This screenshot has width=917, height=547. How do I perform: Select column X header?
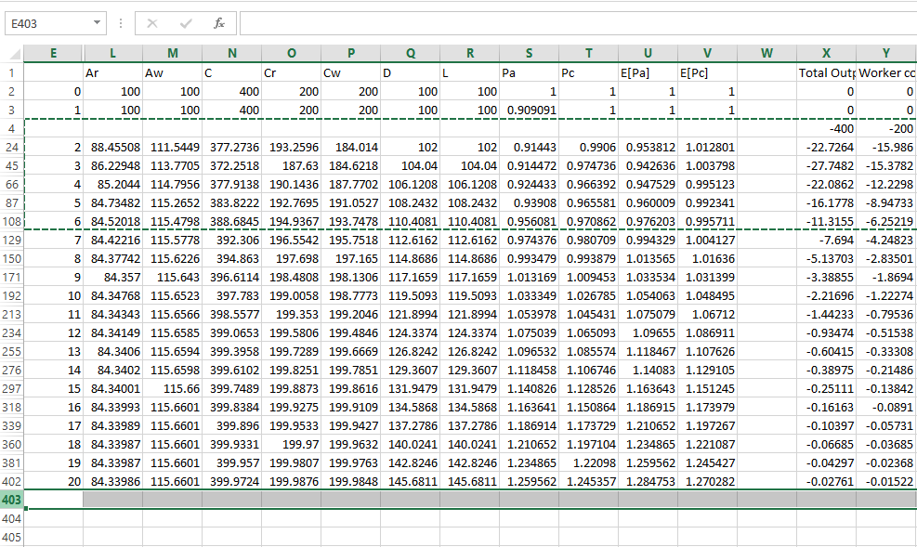[x=826, y=53]
